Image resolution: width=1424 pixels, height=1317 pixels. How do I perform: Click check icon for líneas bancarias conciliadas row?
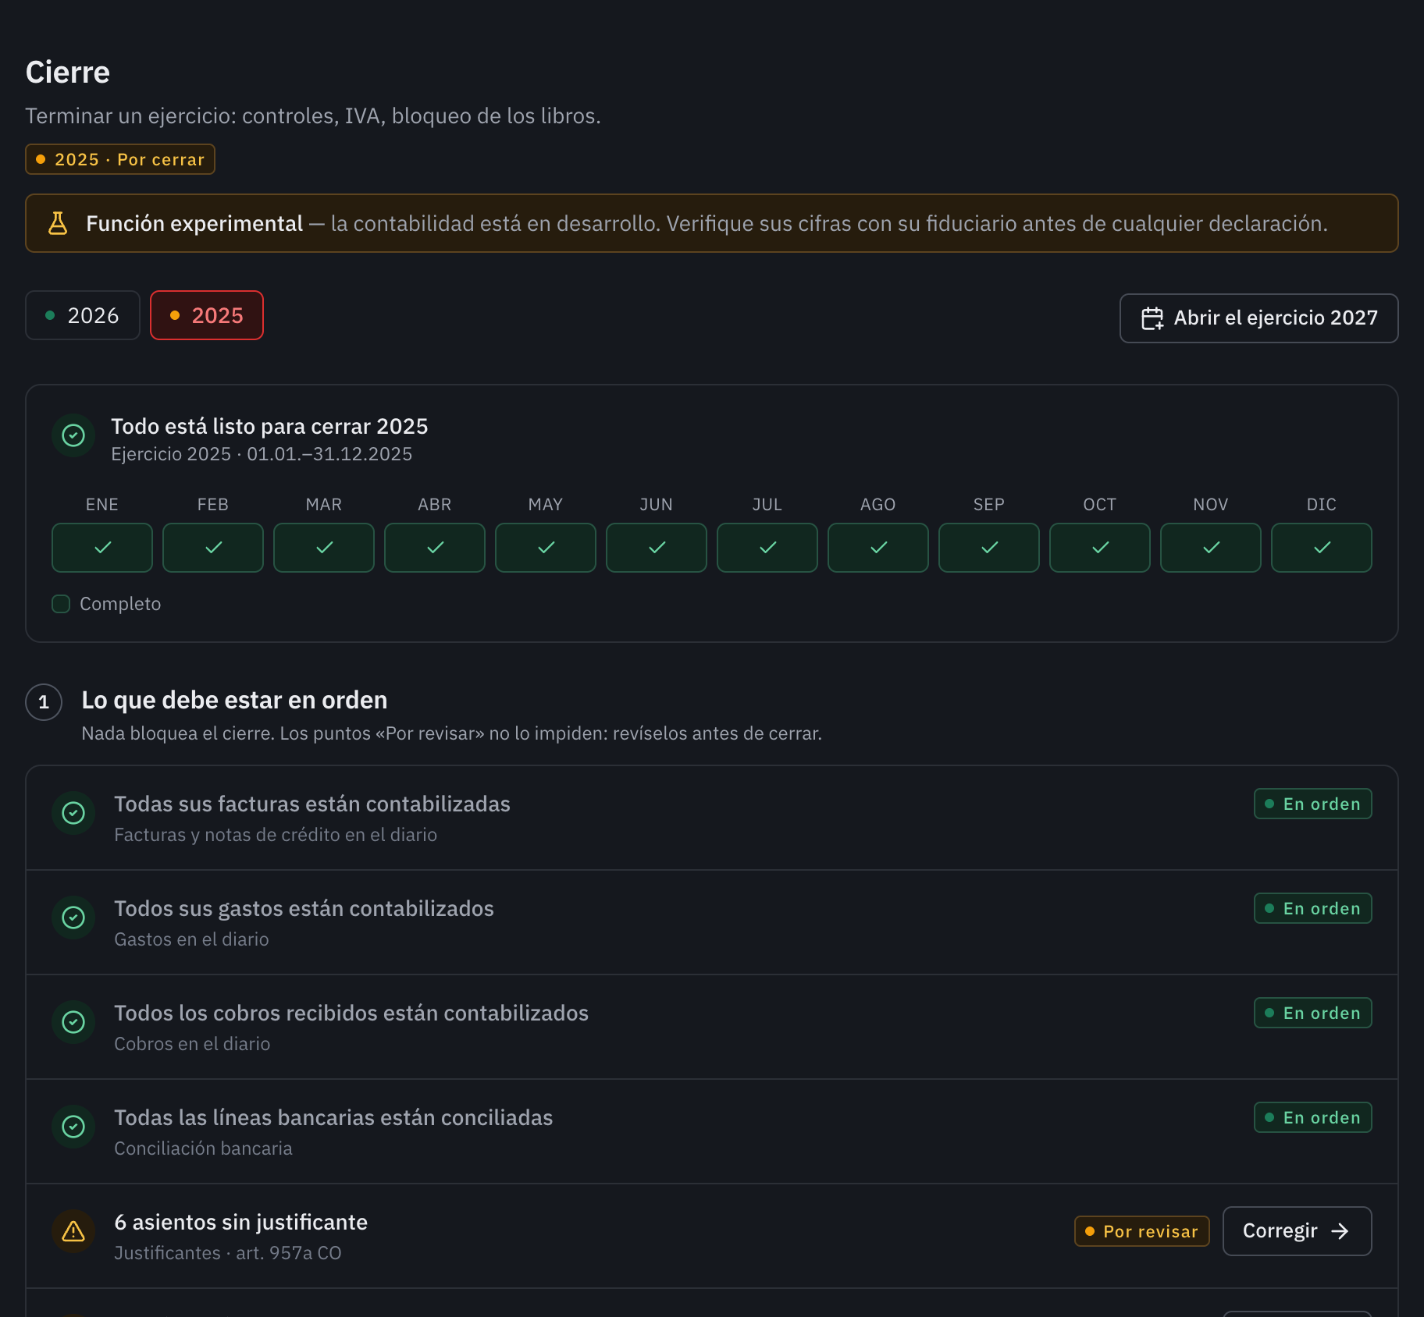tap(73, 1127)
